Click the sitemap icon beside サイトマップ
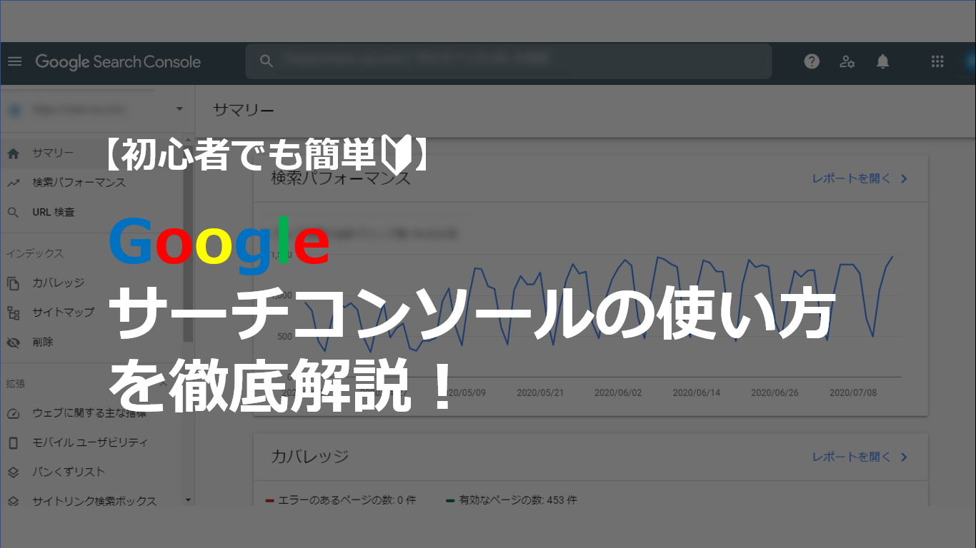The height and width of the screenshot is (548, 976). (13, 313)
